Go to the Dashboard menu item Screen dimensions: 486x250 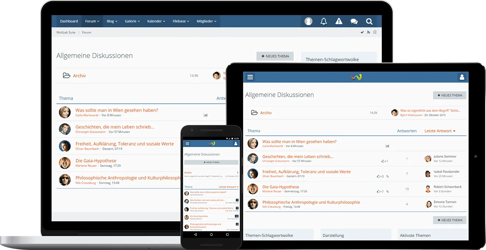coord(69,21)
